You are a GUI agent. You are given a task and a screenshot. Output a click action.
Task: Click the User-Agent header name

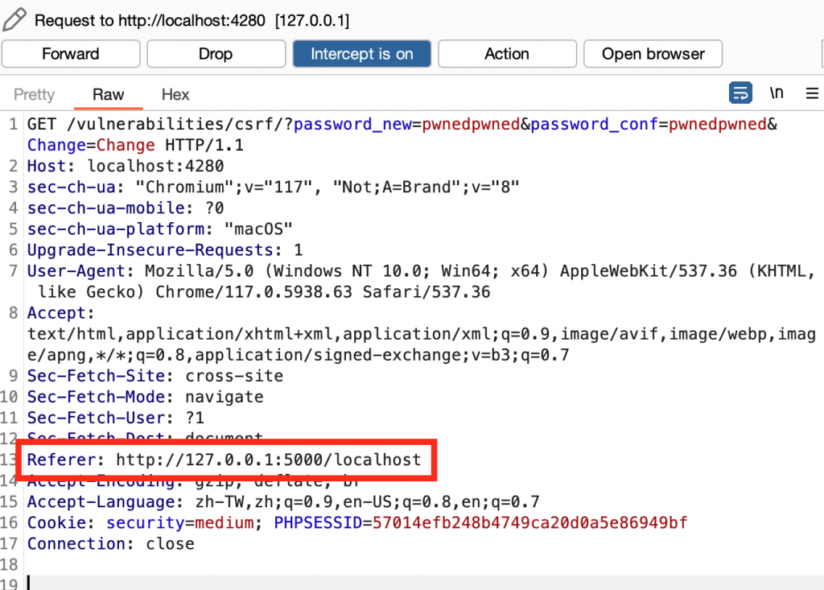coord(76,271)
